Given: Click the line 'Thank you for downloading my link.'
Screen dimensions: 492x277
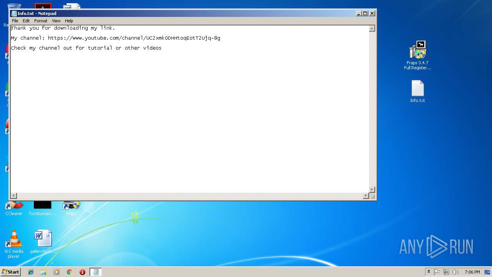Looking at the screenshot, I should pyautogui.click(x=63, y=28).
